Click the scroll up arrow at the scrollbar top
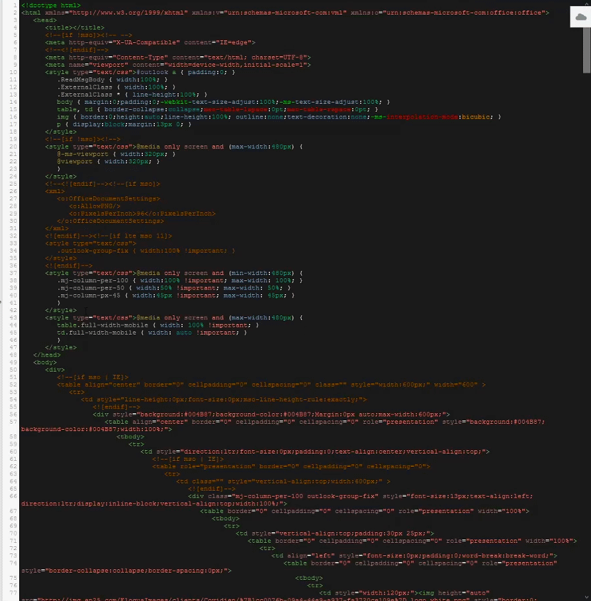 (x=586, y=3)
